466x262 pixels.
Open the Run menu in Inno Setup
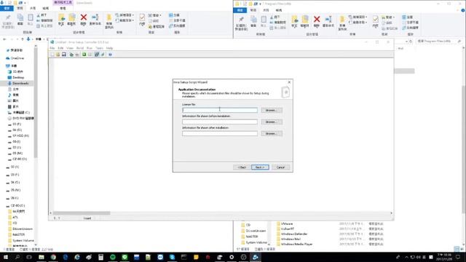click(x=90, y=48)
